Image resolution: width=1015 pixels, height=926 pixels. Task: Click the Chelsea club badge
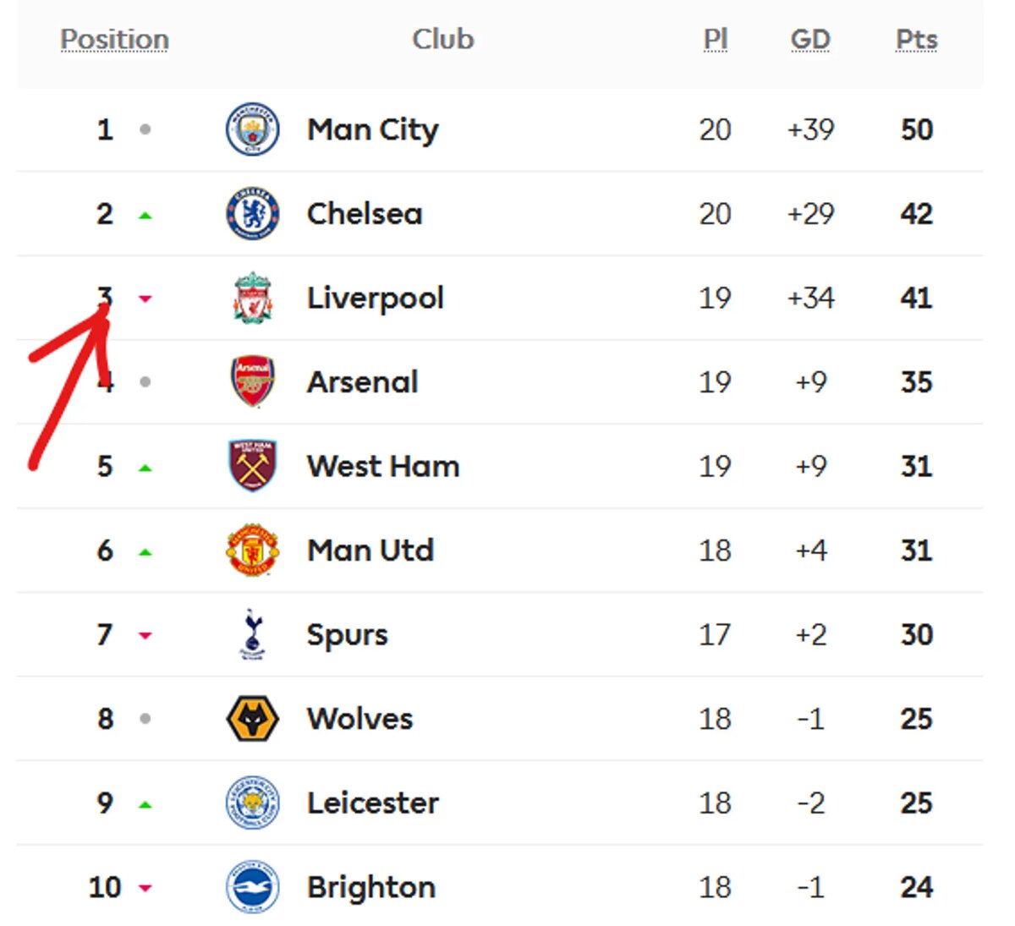[252, 214]
